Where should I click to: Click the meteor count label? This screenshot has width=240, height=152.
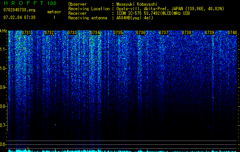(54, 12)
